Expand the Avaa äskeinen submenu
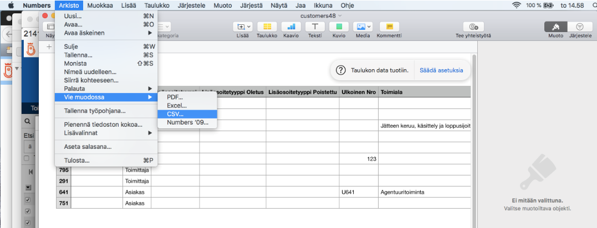Viewport: 597px width, 228px height. [x=105, y=33]
